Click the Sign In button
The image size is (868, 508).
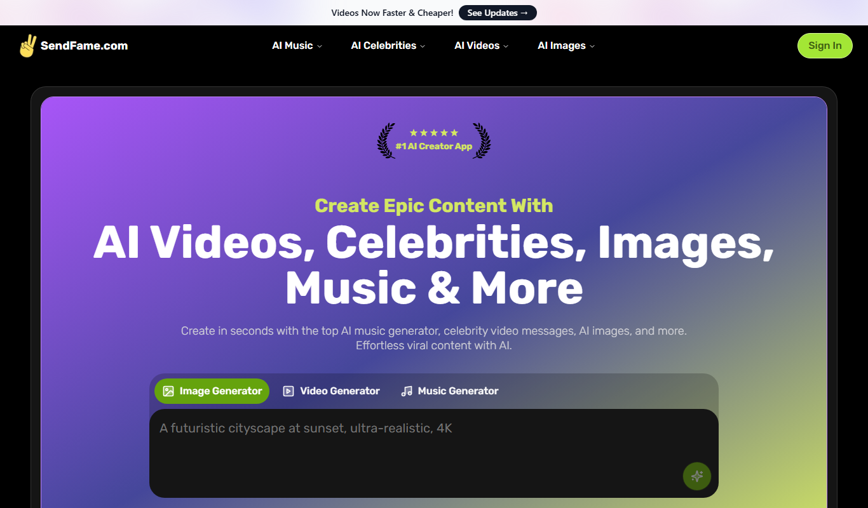click(x=825, y=46)
